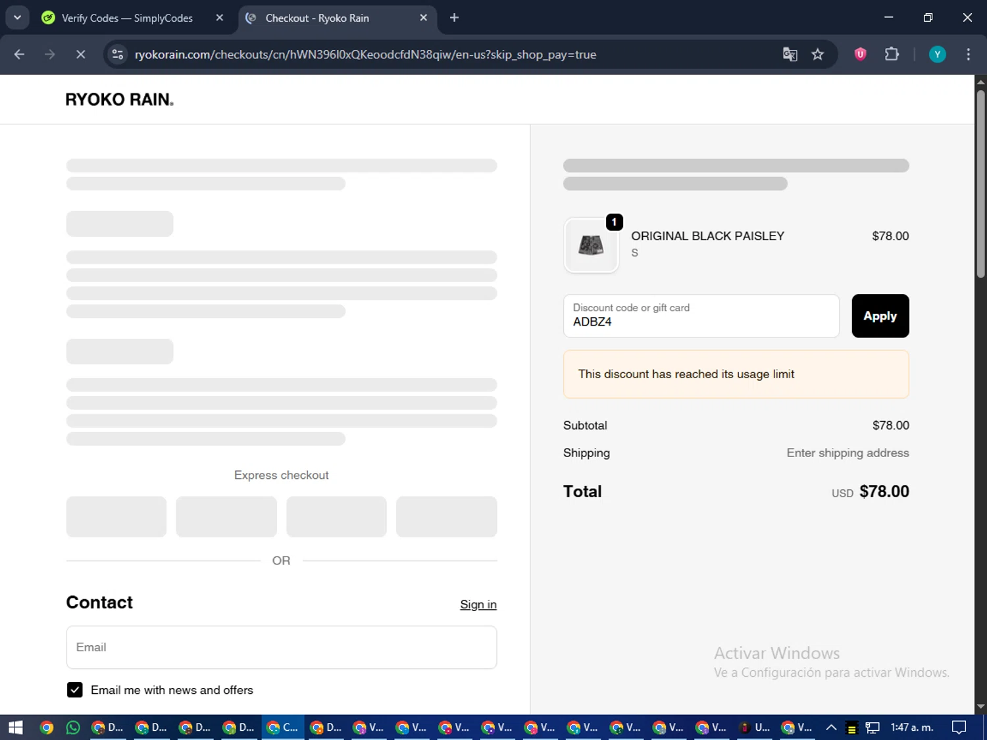
Task: Open site information icon in address bar
Action: click(118, 55)
